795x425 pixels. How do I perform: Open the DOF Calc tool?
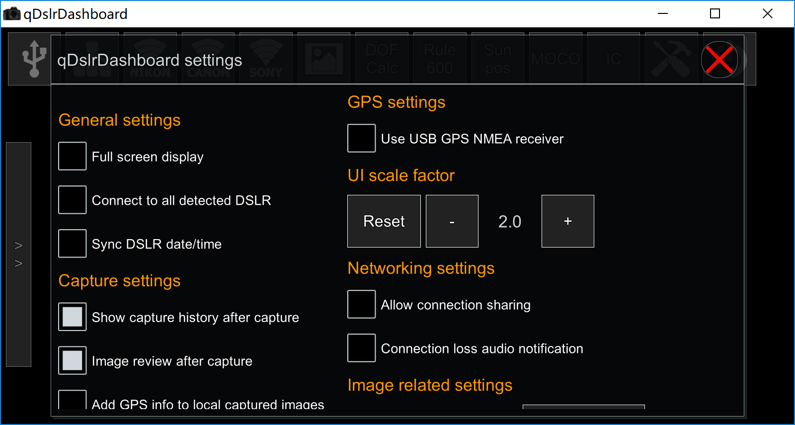click(382, 59)
